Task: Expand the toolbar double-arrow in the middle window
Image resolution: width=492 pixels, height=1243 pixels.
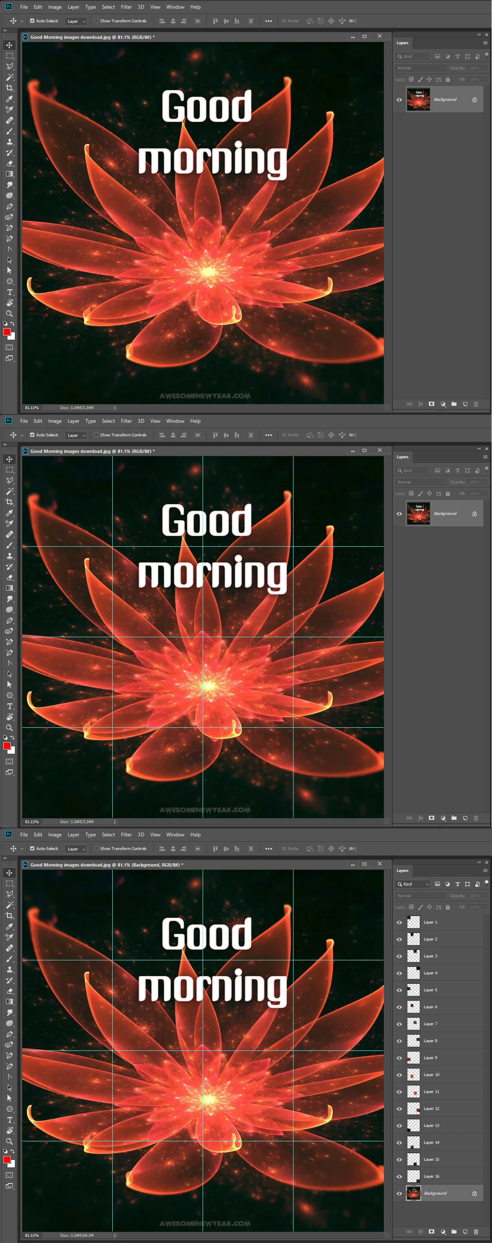Action: [5, 444]
